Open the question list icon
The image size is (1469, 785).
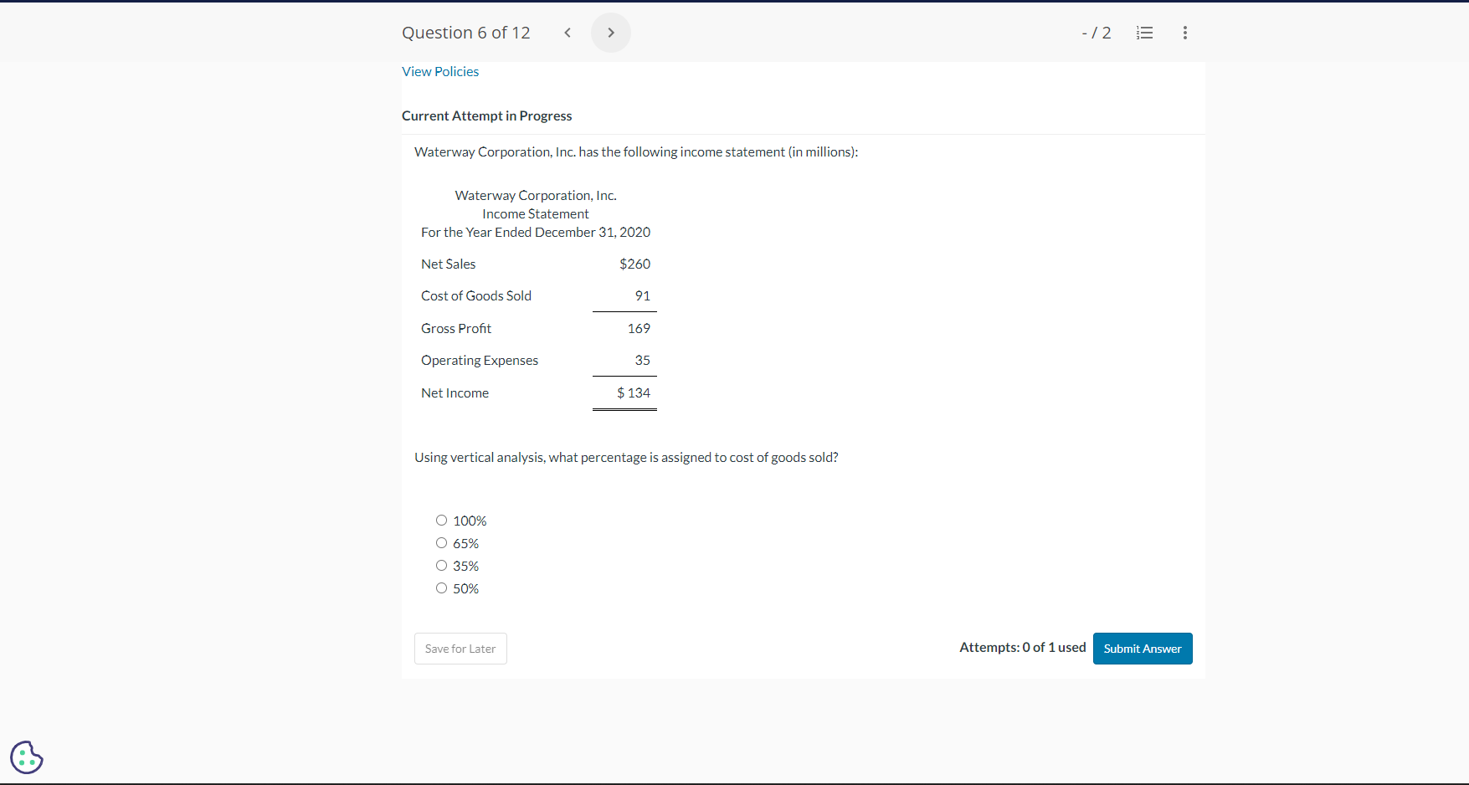(1144, 33)
